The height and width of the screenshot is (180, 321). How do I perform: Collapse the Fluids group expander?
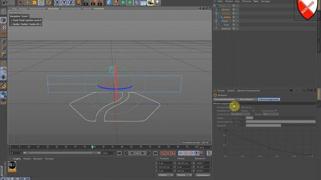coord(216,21)
